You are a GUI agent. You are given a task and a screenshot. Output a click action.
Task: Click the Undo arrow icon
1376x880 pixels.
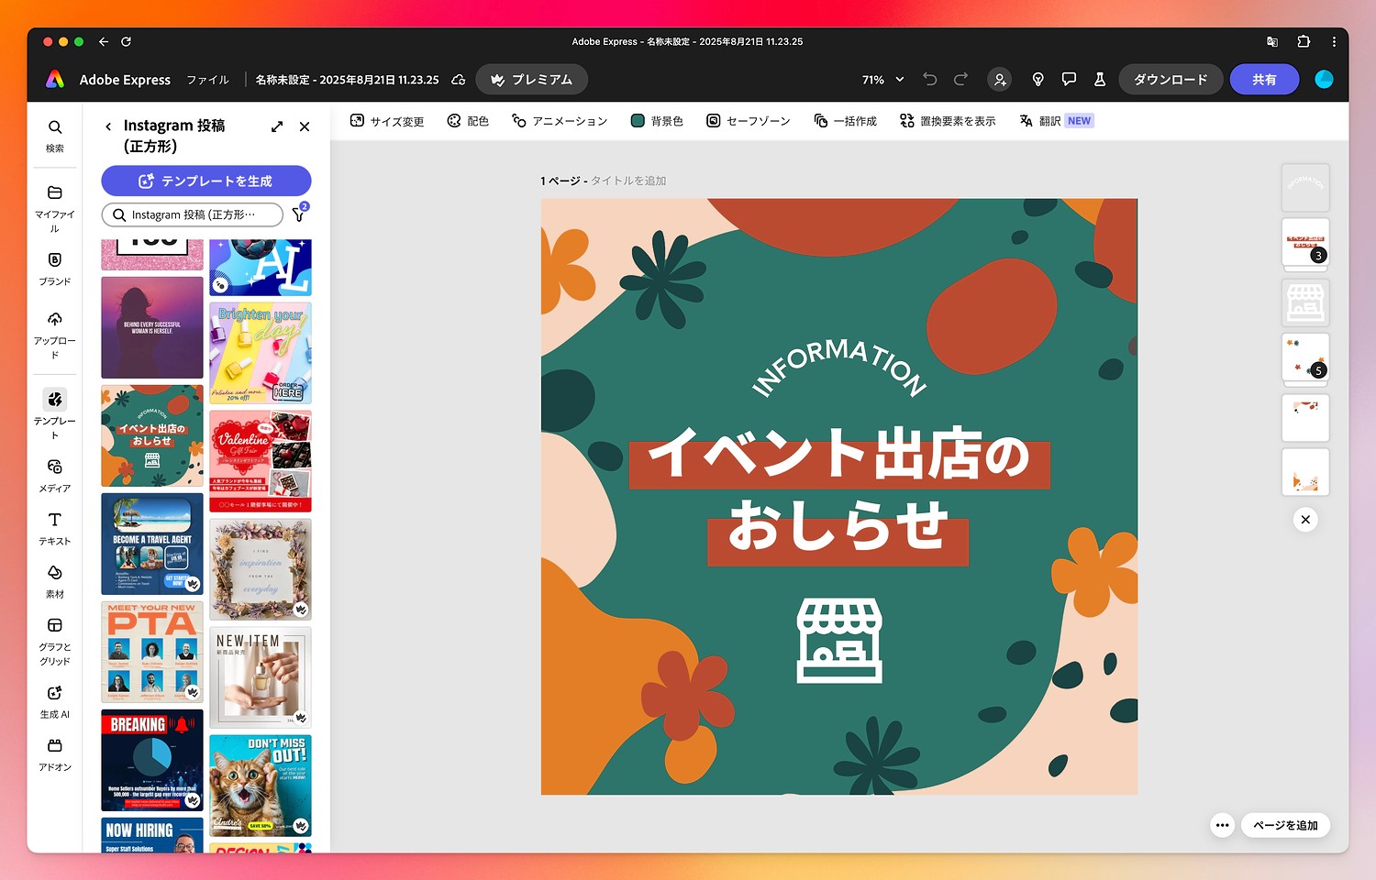pos(929,80)
